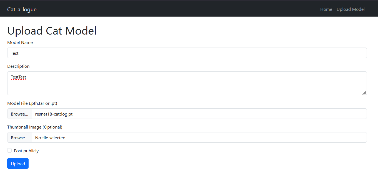Click the Cat-a-logue brand logo link
Screen dimensions: 378x175
point(22,9)
